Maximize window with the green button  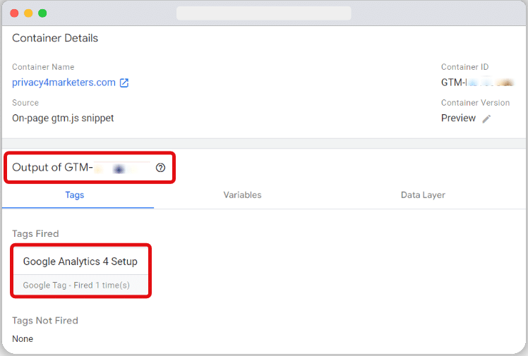point(42,13)
